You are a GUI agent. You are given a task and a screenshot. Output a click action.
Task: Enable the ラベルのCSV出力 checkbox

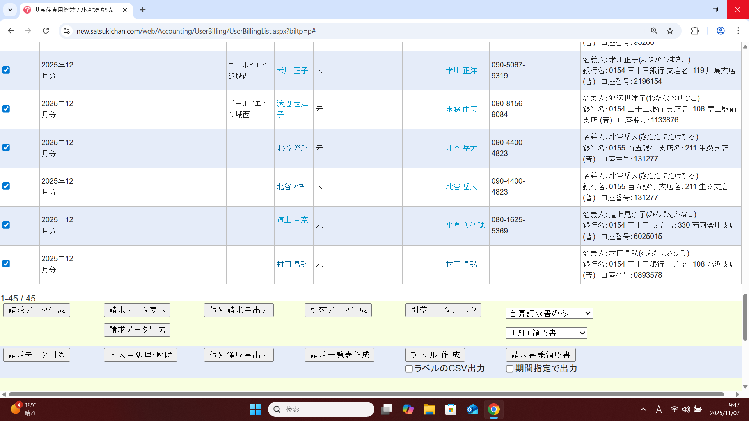[409, 369]
